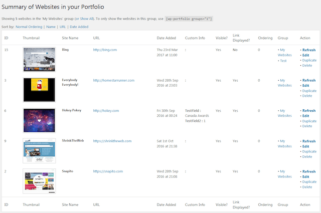Open the ShrinkTheWeb thumbnail
Viewport: 321px width, 213px height.
[x=39, y=150]
